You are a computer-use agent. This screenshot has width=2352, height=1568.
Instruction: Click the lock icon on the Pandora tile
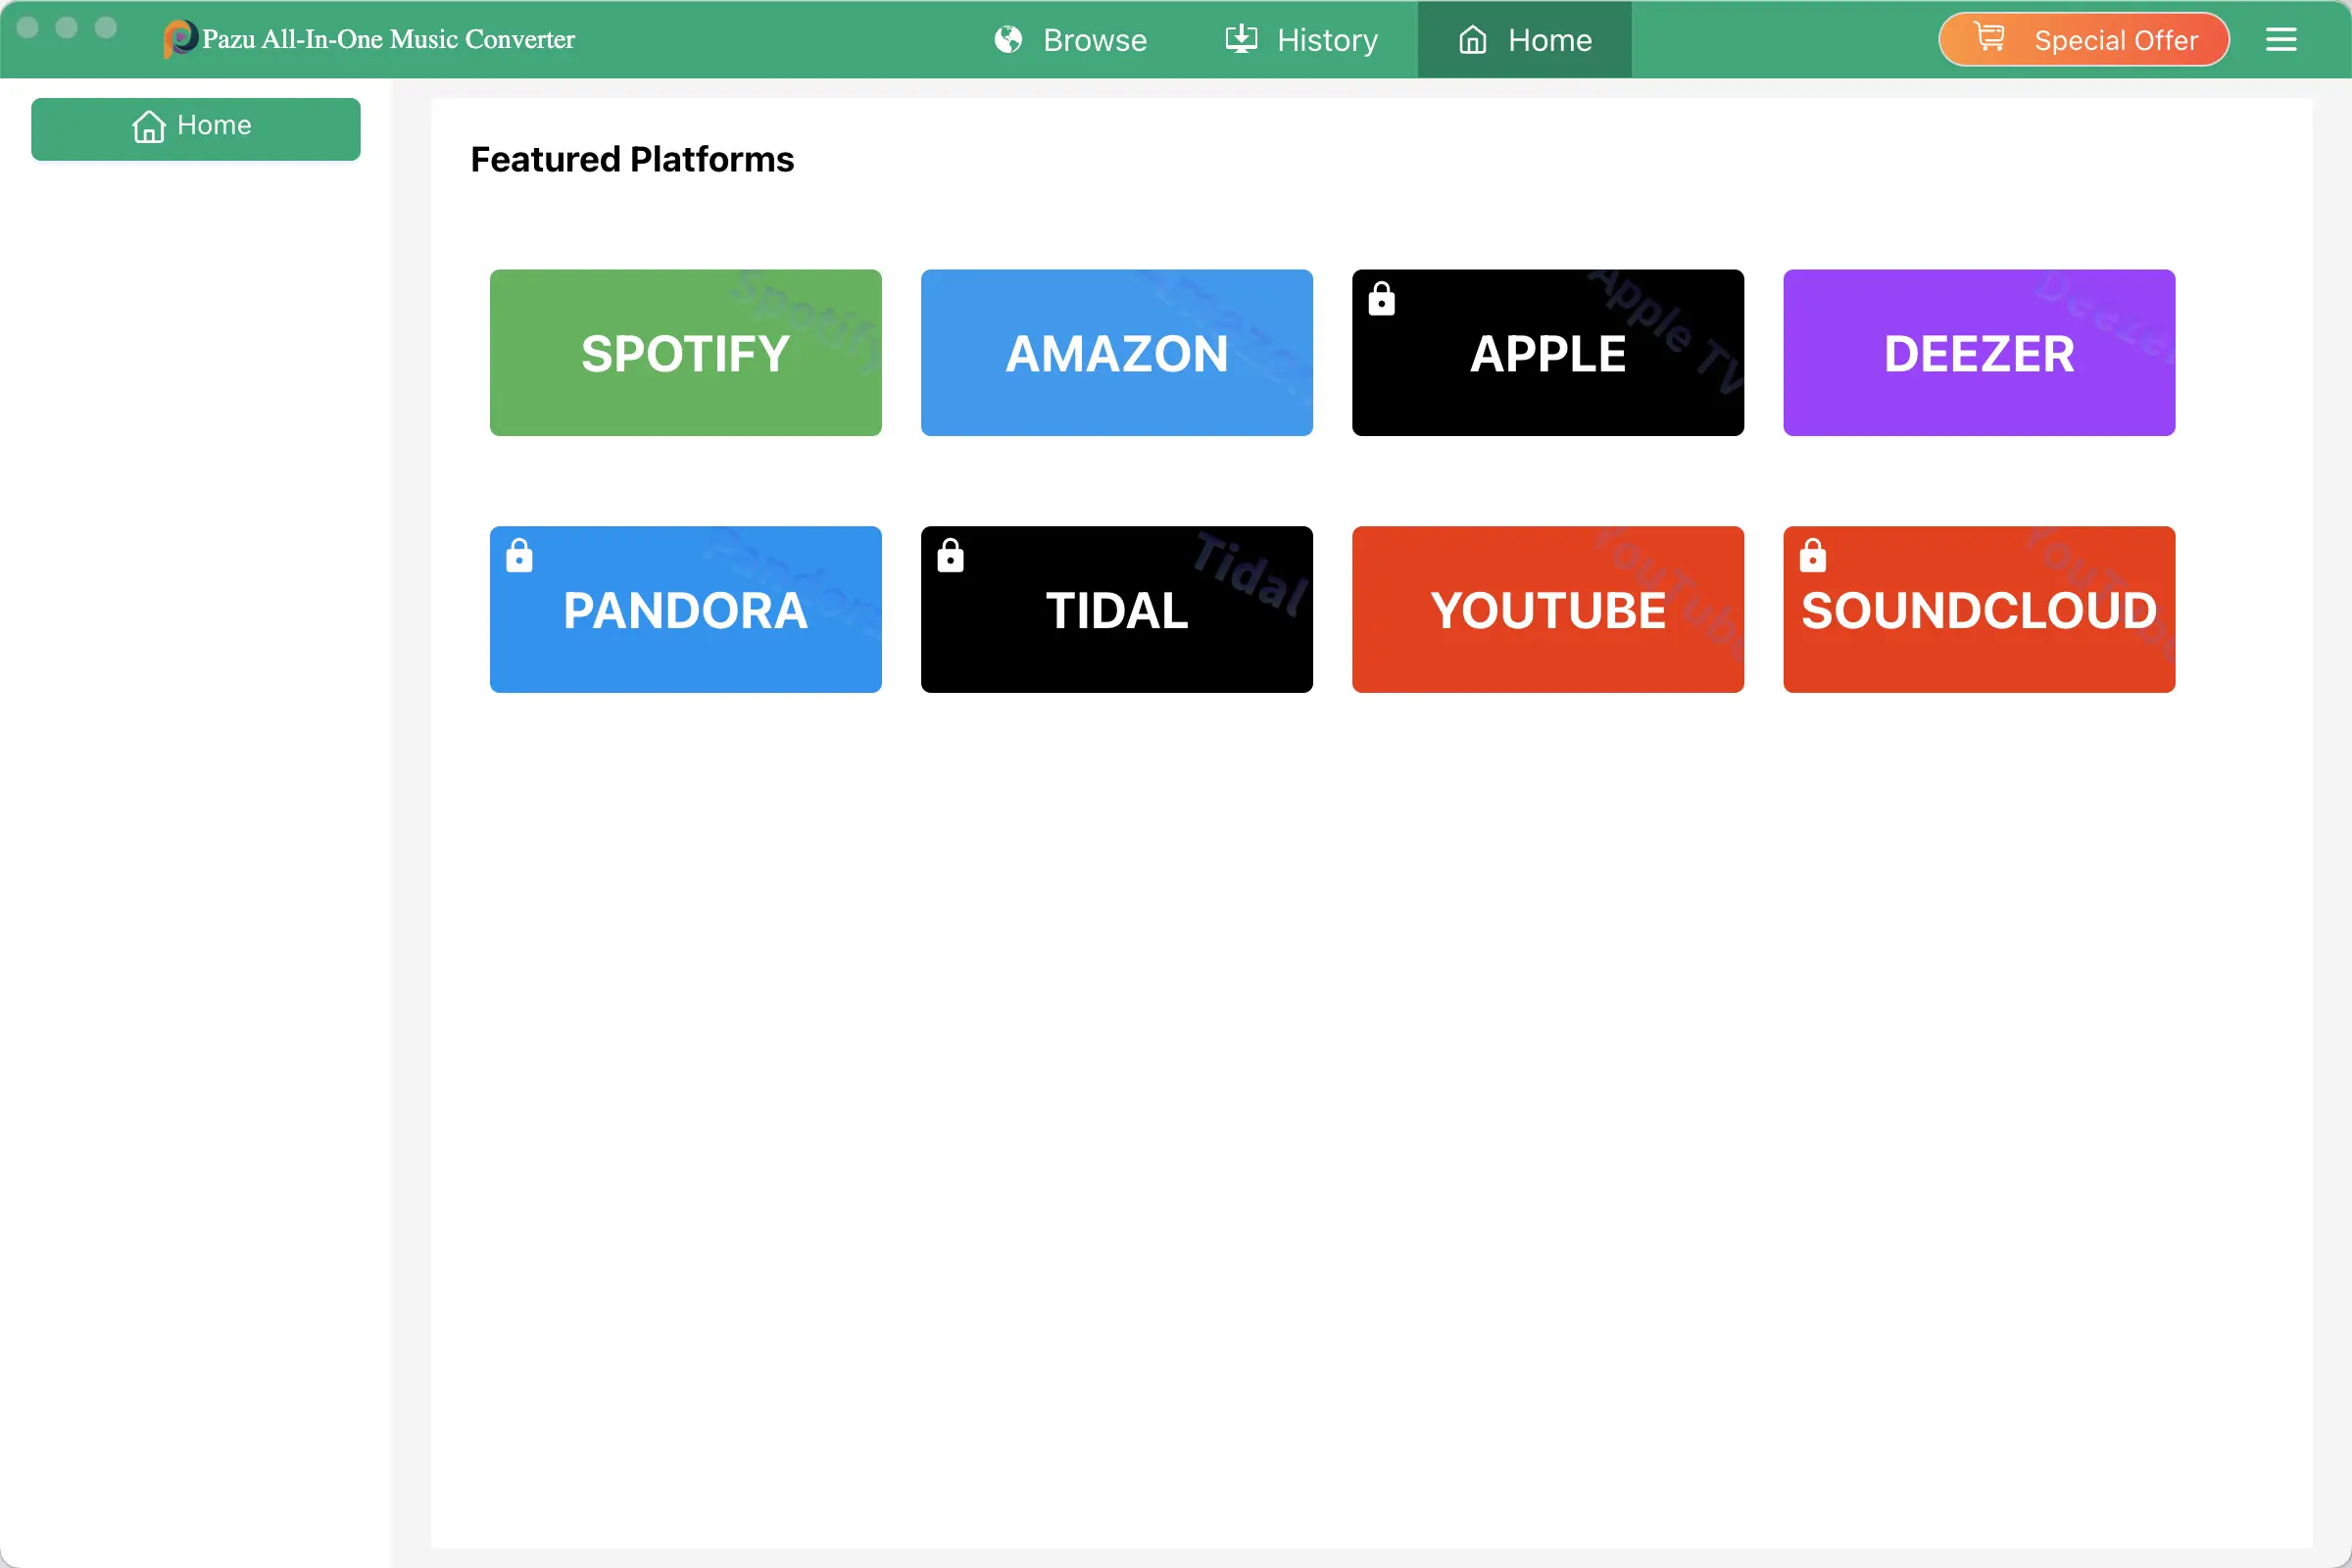coord(519,555)
